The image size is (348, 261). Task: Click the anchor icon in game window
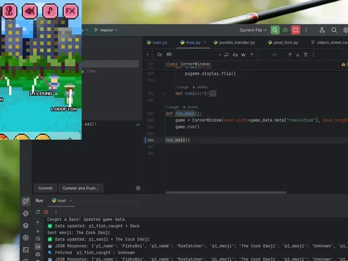click(x=9, y=11)
